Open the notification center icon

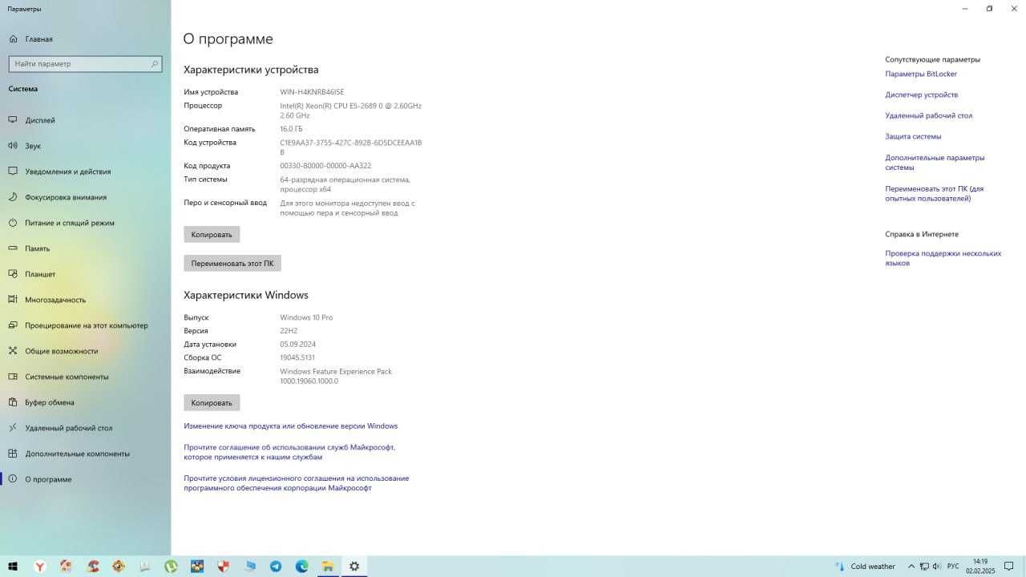1009,567
